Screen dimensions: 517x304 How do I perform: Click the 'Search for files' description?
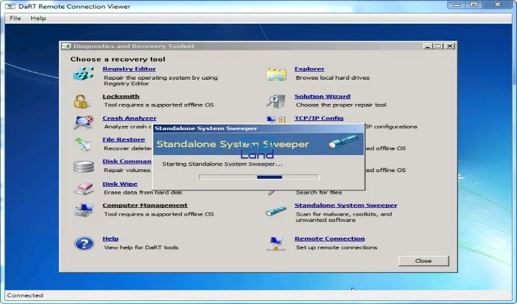click(319, 192)
